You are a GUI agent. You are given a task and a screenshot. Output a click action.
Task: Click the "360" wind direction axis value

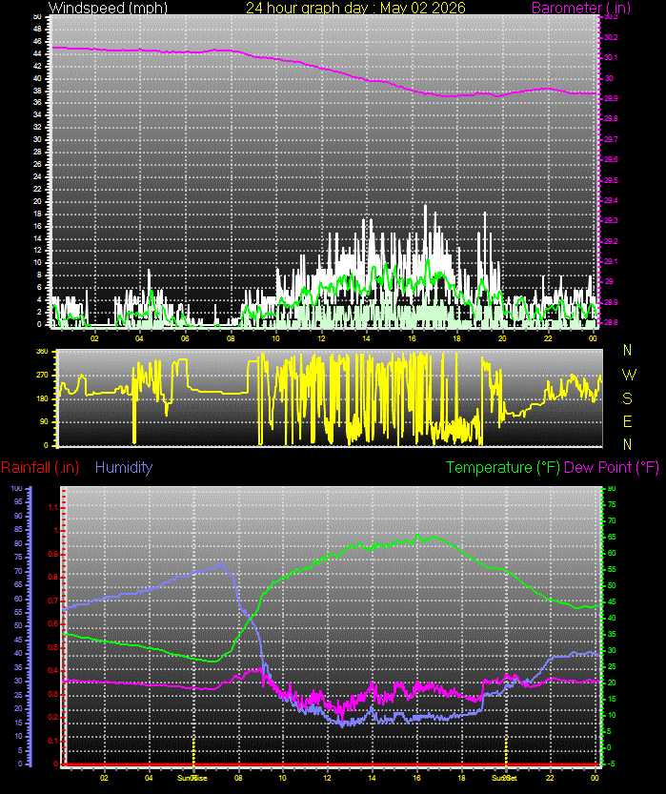(x=43, y=352)
